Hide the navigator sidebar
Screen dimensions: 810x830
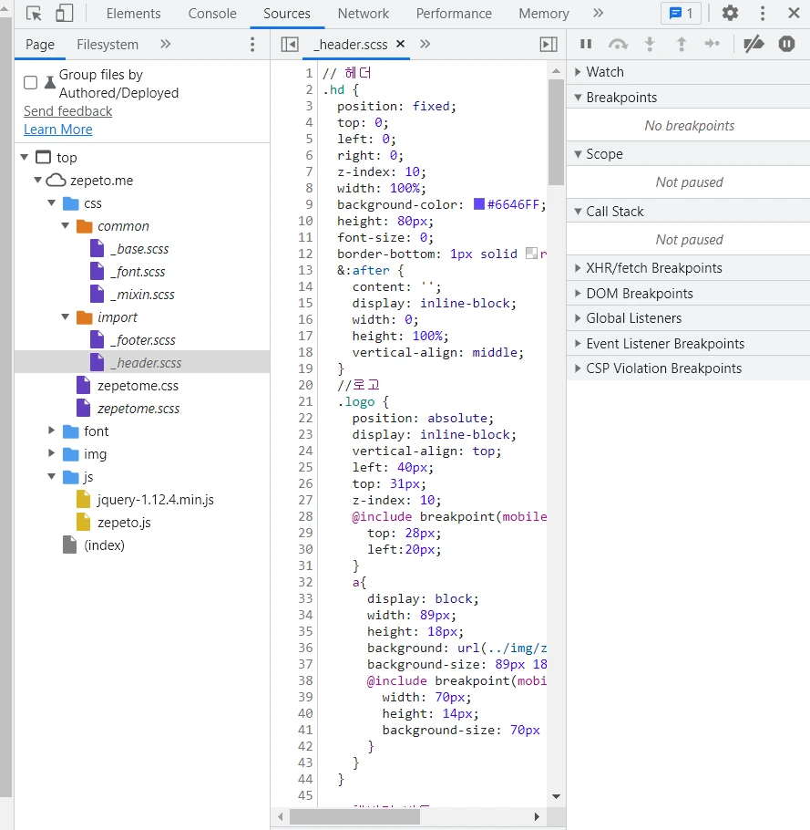(290, 45)
